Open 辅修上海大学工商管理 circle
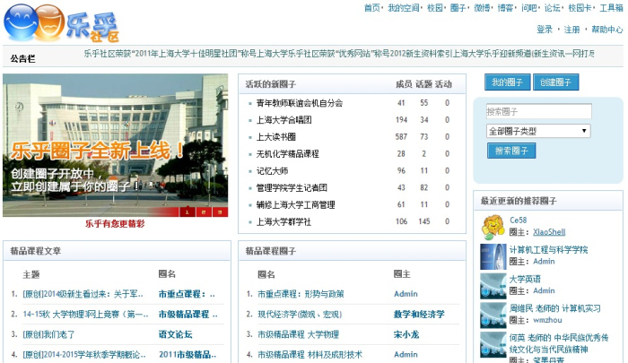Screen dimensions: 628x363 295,205
